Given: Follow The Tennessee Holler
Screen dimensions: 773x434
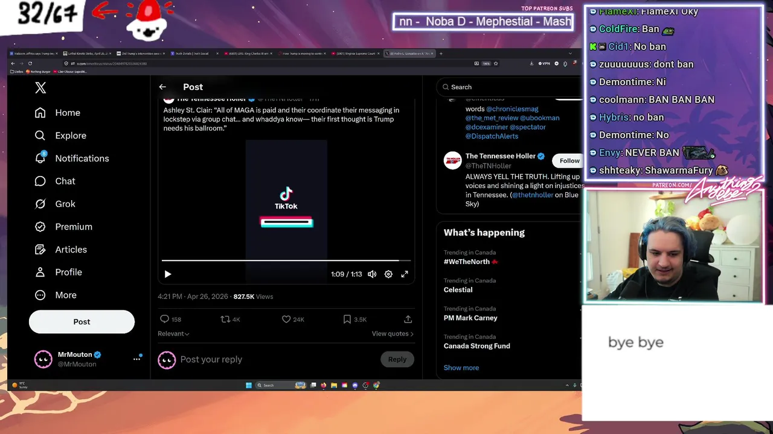Looking at the screenshot, I should (568, 161).
